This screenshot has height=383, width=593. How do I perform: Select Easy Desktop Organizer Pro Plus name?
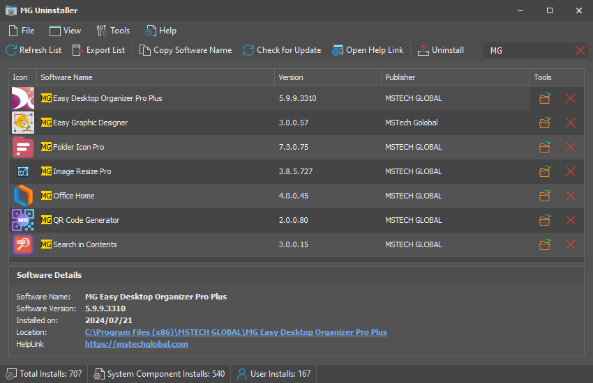[x=102, y=98]
